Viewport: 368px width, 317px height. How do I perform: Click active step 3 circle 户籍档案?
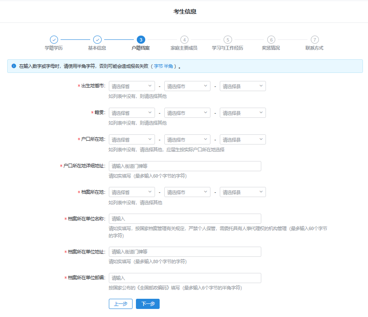141,40
